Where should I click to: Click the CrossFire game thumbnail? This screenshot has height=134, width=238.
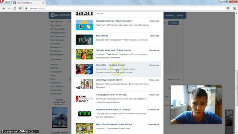point(84,69)
